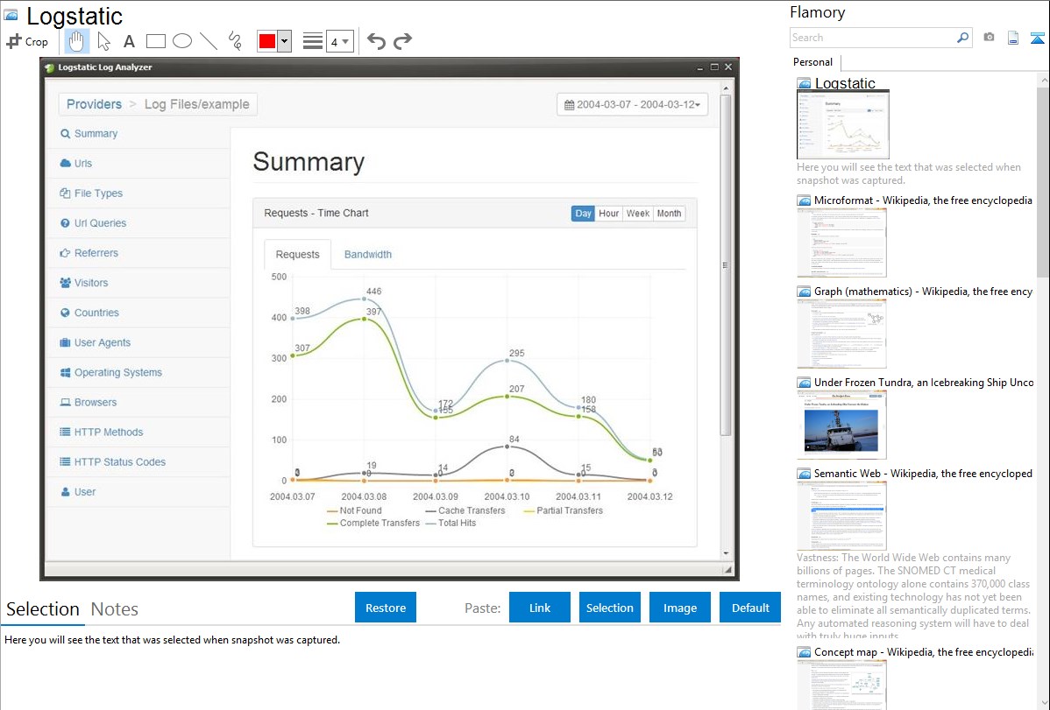Select the Crop tool

click(x=27, y=41)
